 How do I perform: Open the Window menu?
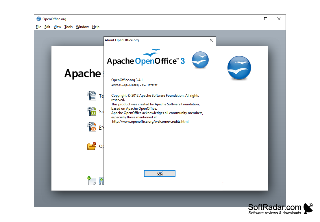(82, 27)
